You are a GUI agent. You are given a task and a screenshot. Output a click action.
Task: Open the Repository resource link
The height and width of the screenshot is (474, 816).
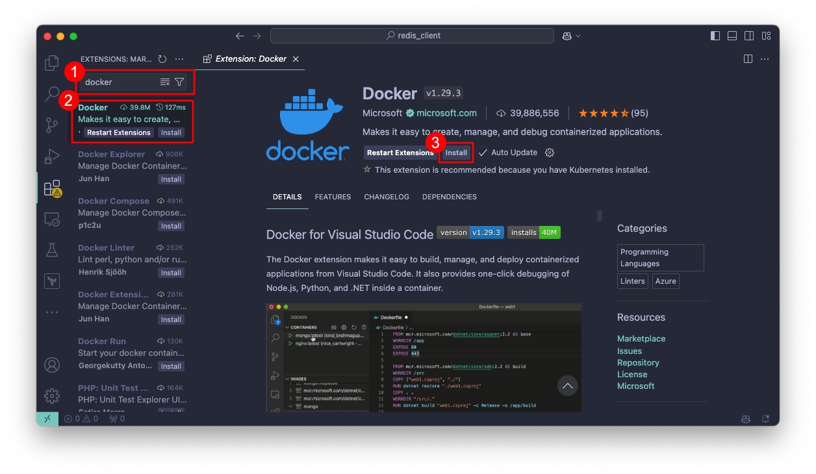point(638,362)
